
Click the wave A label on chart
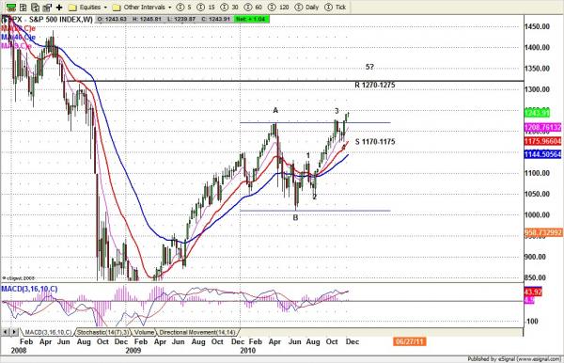pos(275,110)
